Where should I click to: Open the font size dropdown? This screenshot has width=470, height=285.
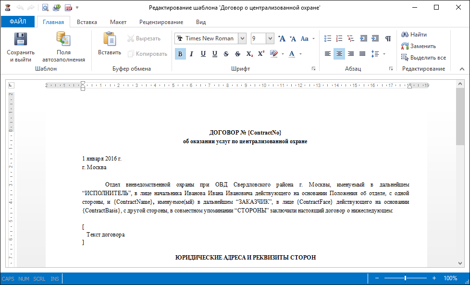270,38
